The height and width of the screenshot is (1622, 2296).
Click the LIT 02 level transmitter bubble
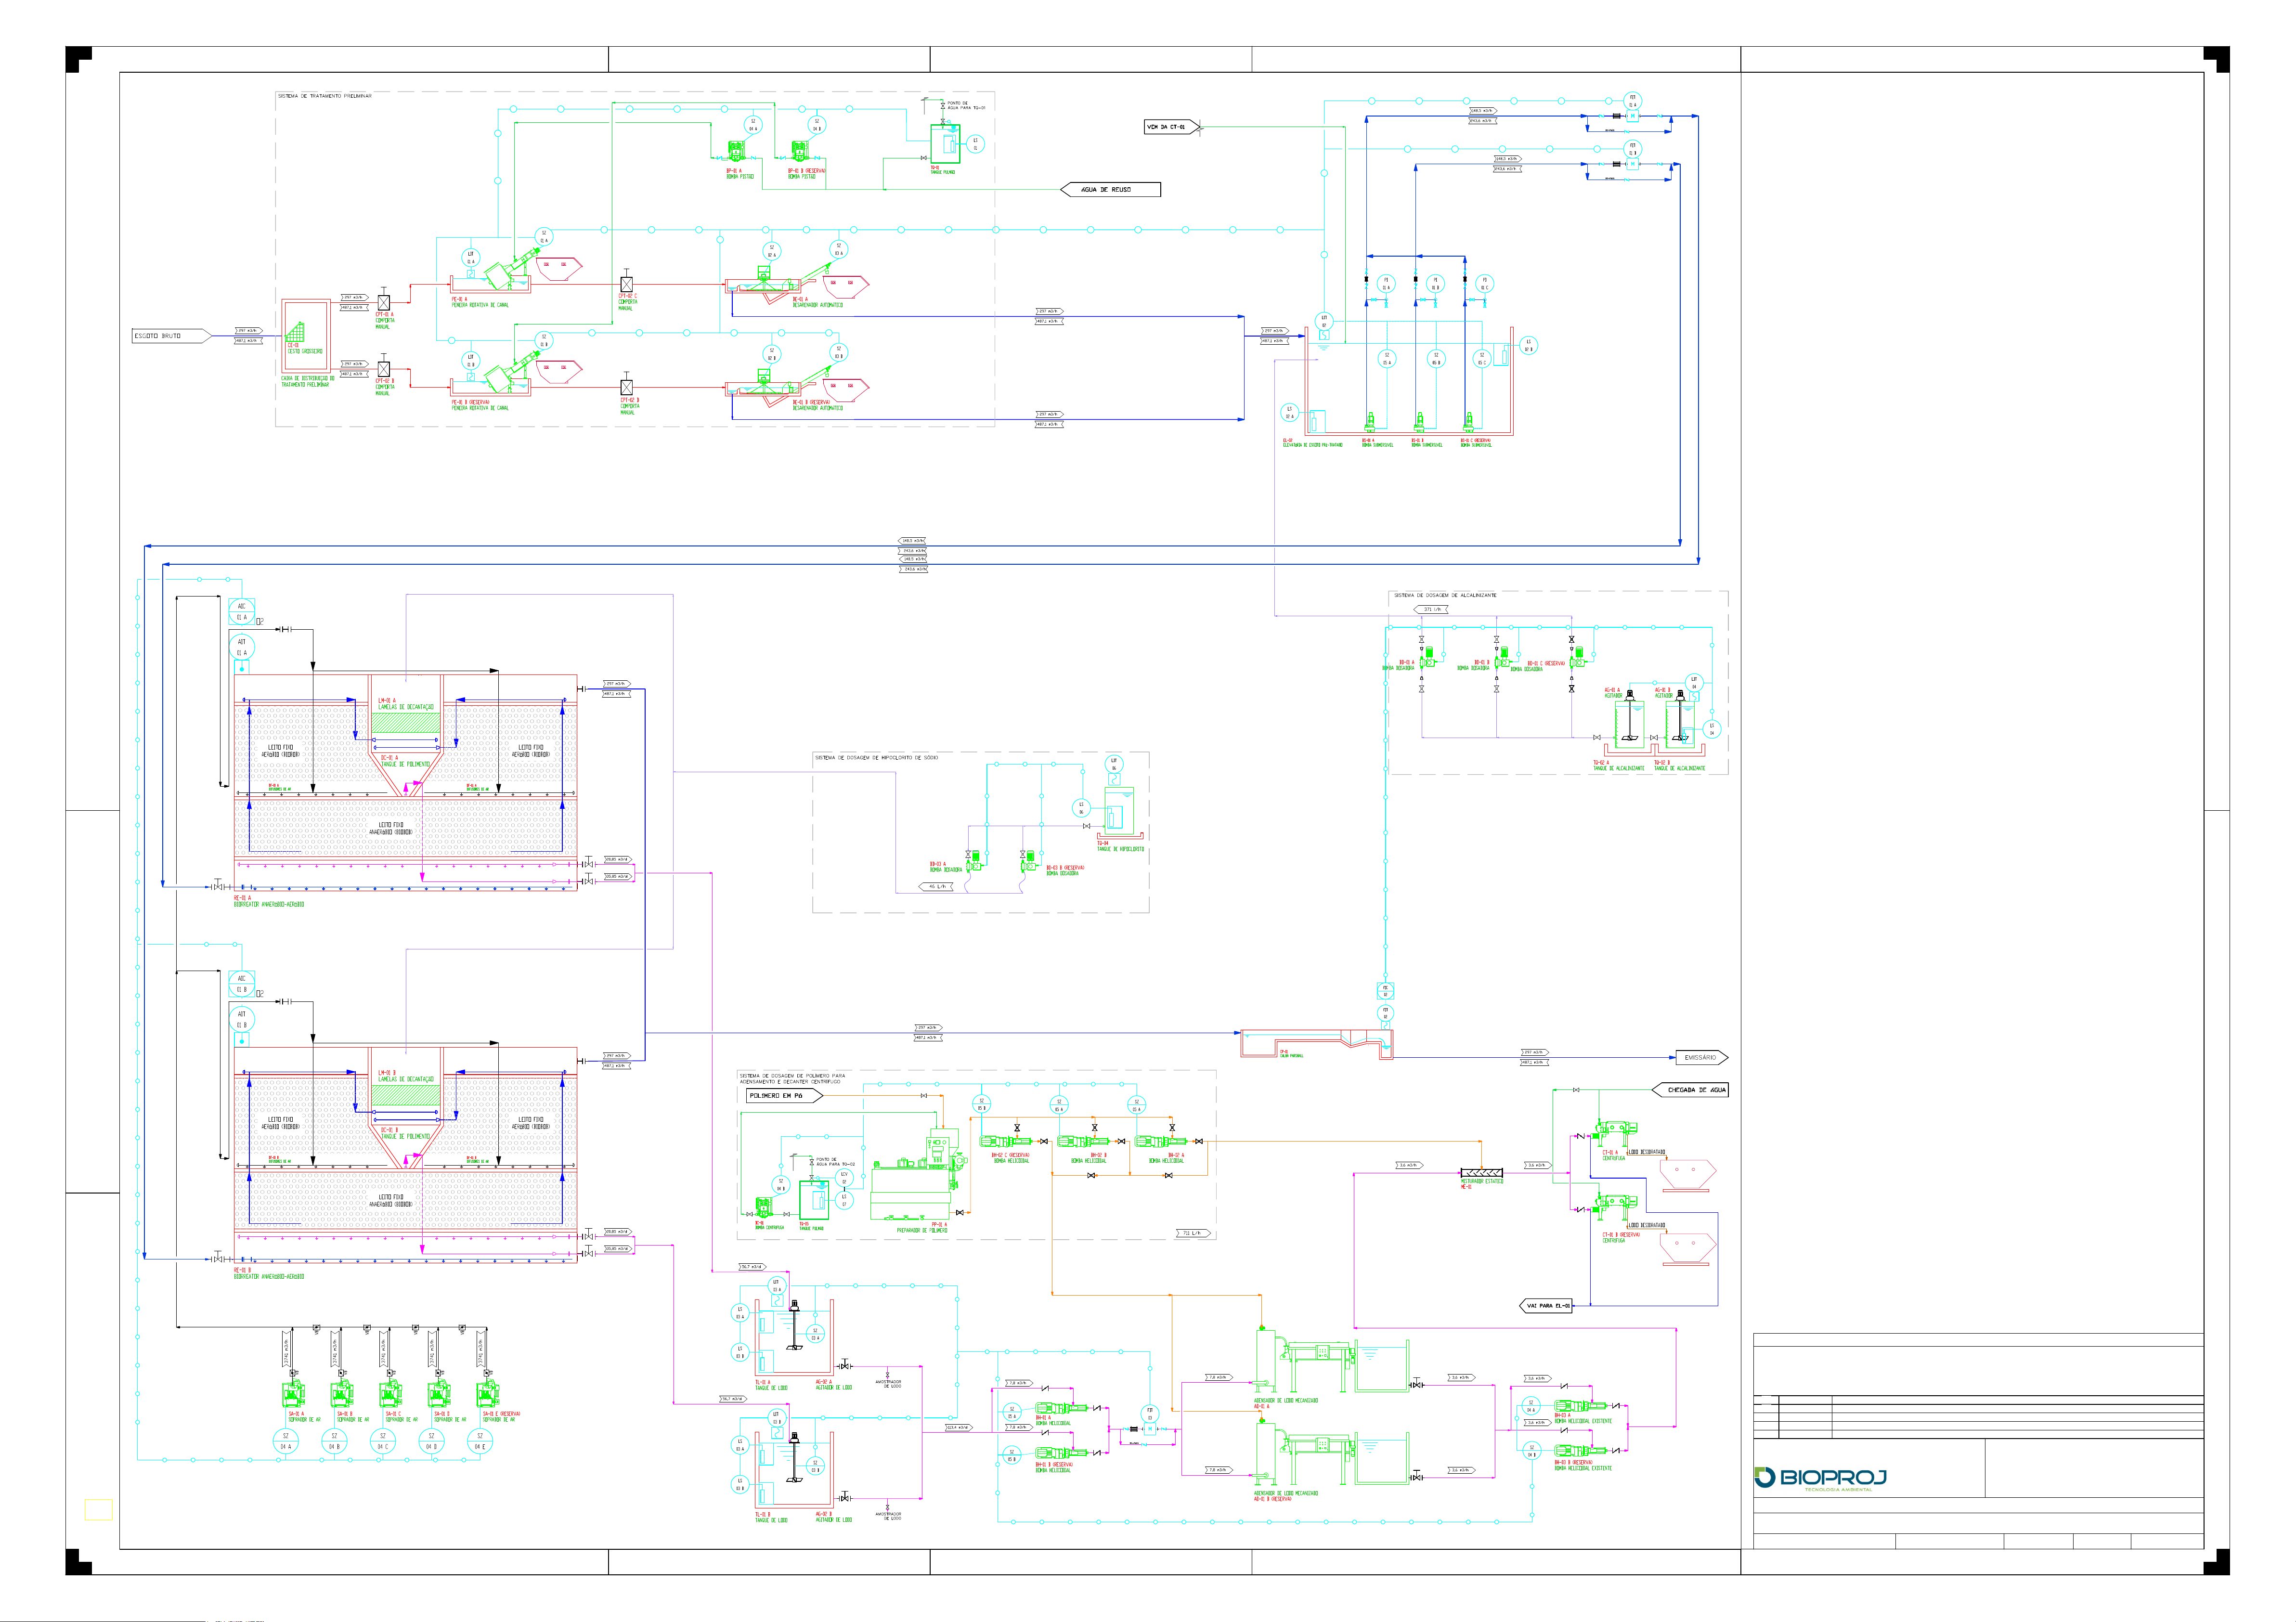pos(1324,321)
